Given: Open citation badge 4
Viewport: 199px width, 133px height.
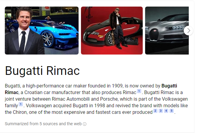Looking at the screenshot, I should (x=166, y=111).
